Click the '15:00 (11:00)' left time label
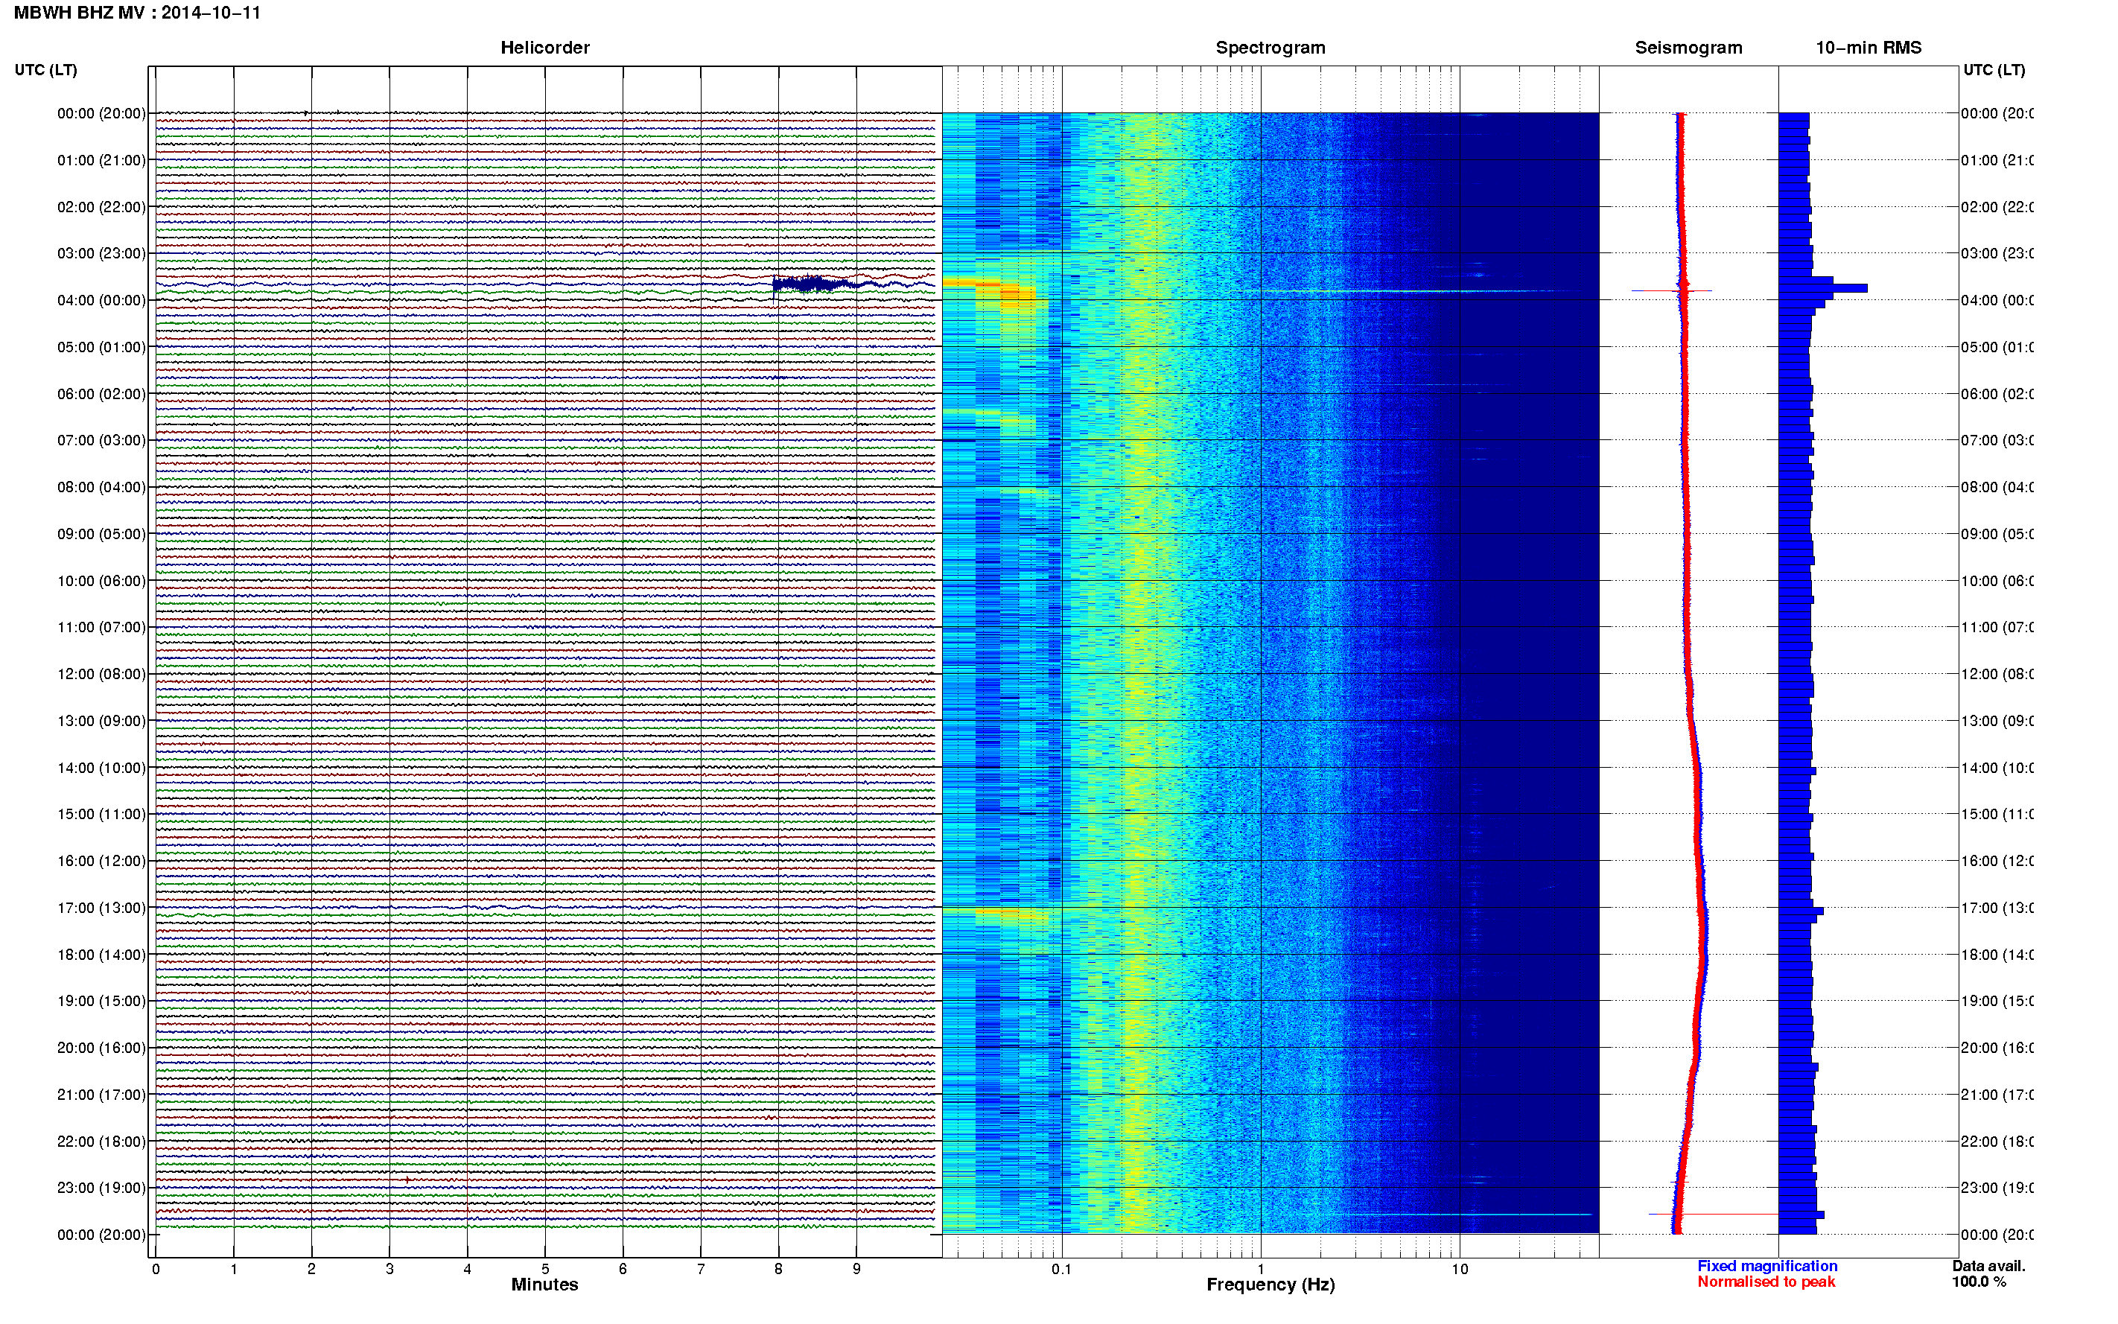 [x=101, y=815]
